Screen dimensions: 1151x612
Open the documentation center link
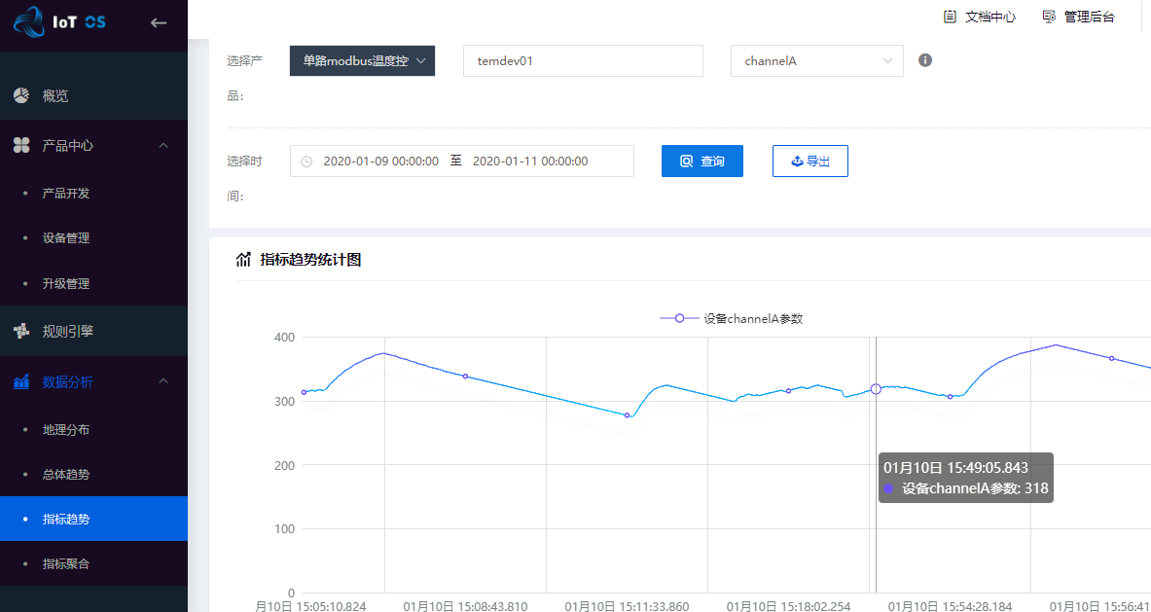[x=980, y=17]
